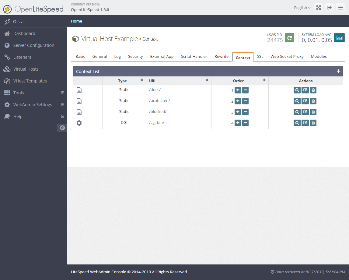
Task: Click the OpenLiteSpeed logo
Action: 33,9
